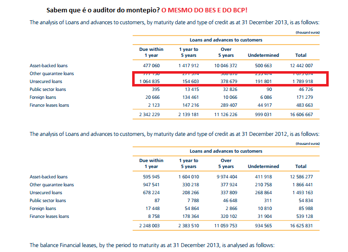Click the value '999 031'
Image resolution: width=348 pixels, height=252 pixels.
click(x=263, y=115)
